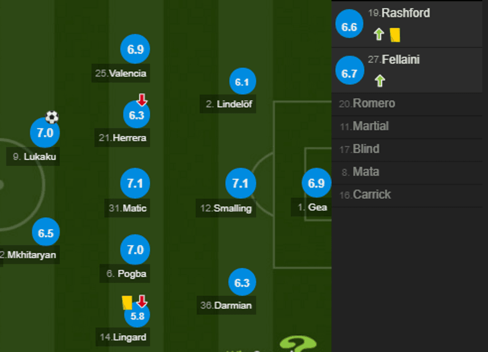Click Mkhitaryan's 6.5 rating circle
Screen dimensions: 488x352
coord(45,232)
